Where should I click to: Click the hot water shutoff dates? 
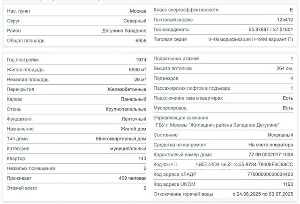click(262, 194)
